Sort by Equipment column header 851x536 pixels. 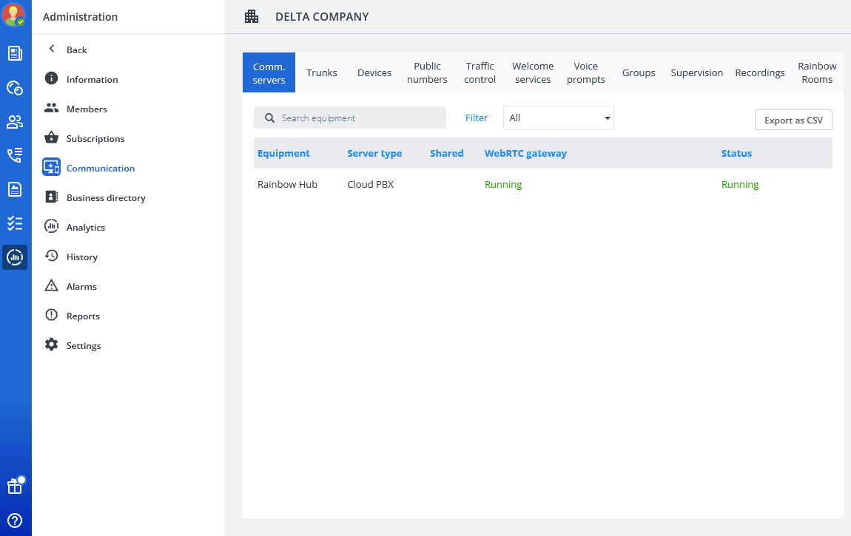[283, 154]
